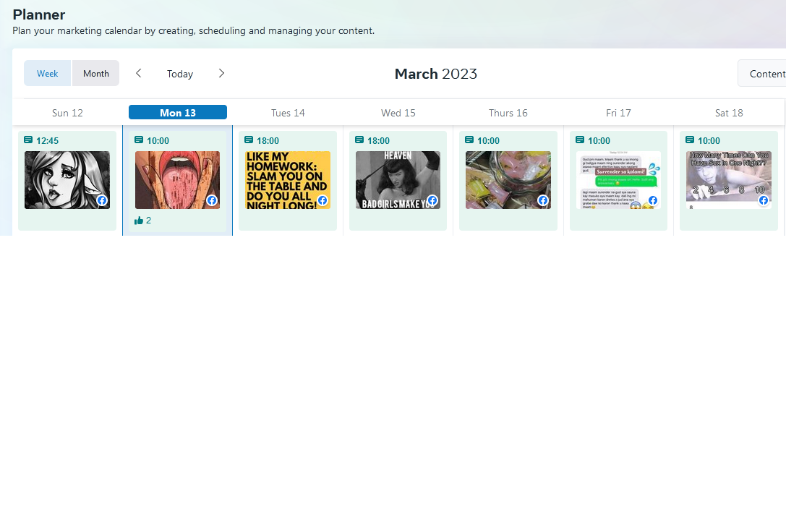This screenshot has height=525, width=786.
Task: Open the Tuesday 18:00 yellow text post
Action: pyautogui.click(x=288, y=180)
